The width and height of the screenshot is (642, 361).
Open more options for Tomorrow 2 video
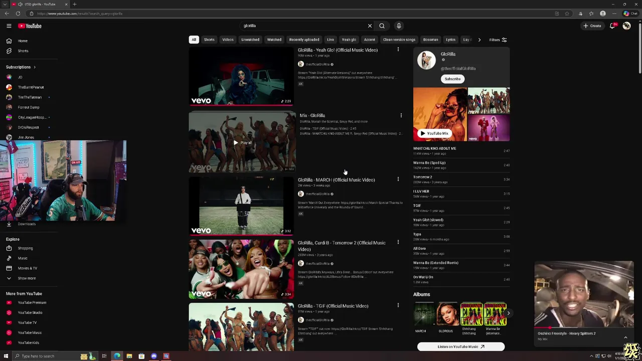point(398,243)
